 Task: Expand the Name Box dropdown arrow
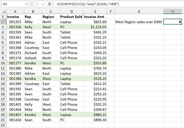27,4
